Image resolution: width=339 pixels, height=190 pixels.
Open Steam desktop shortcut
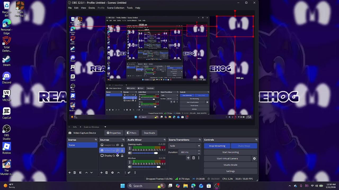pos(7,61)
